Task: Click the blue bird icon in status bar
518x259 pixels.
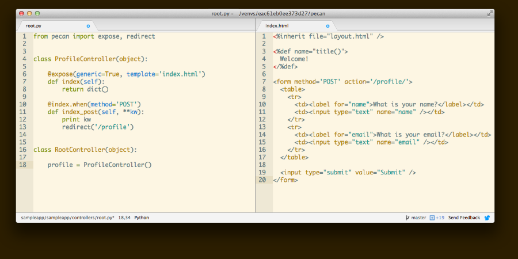Action: [x=487, y=218]
